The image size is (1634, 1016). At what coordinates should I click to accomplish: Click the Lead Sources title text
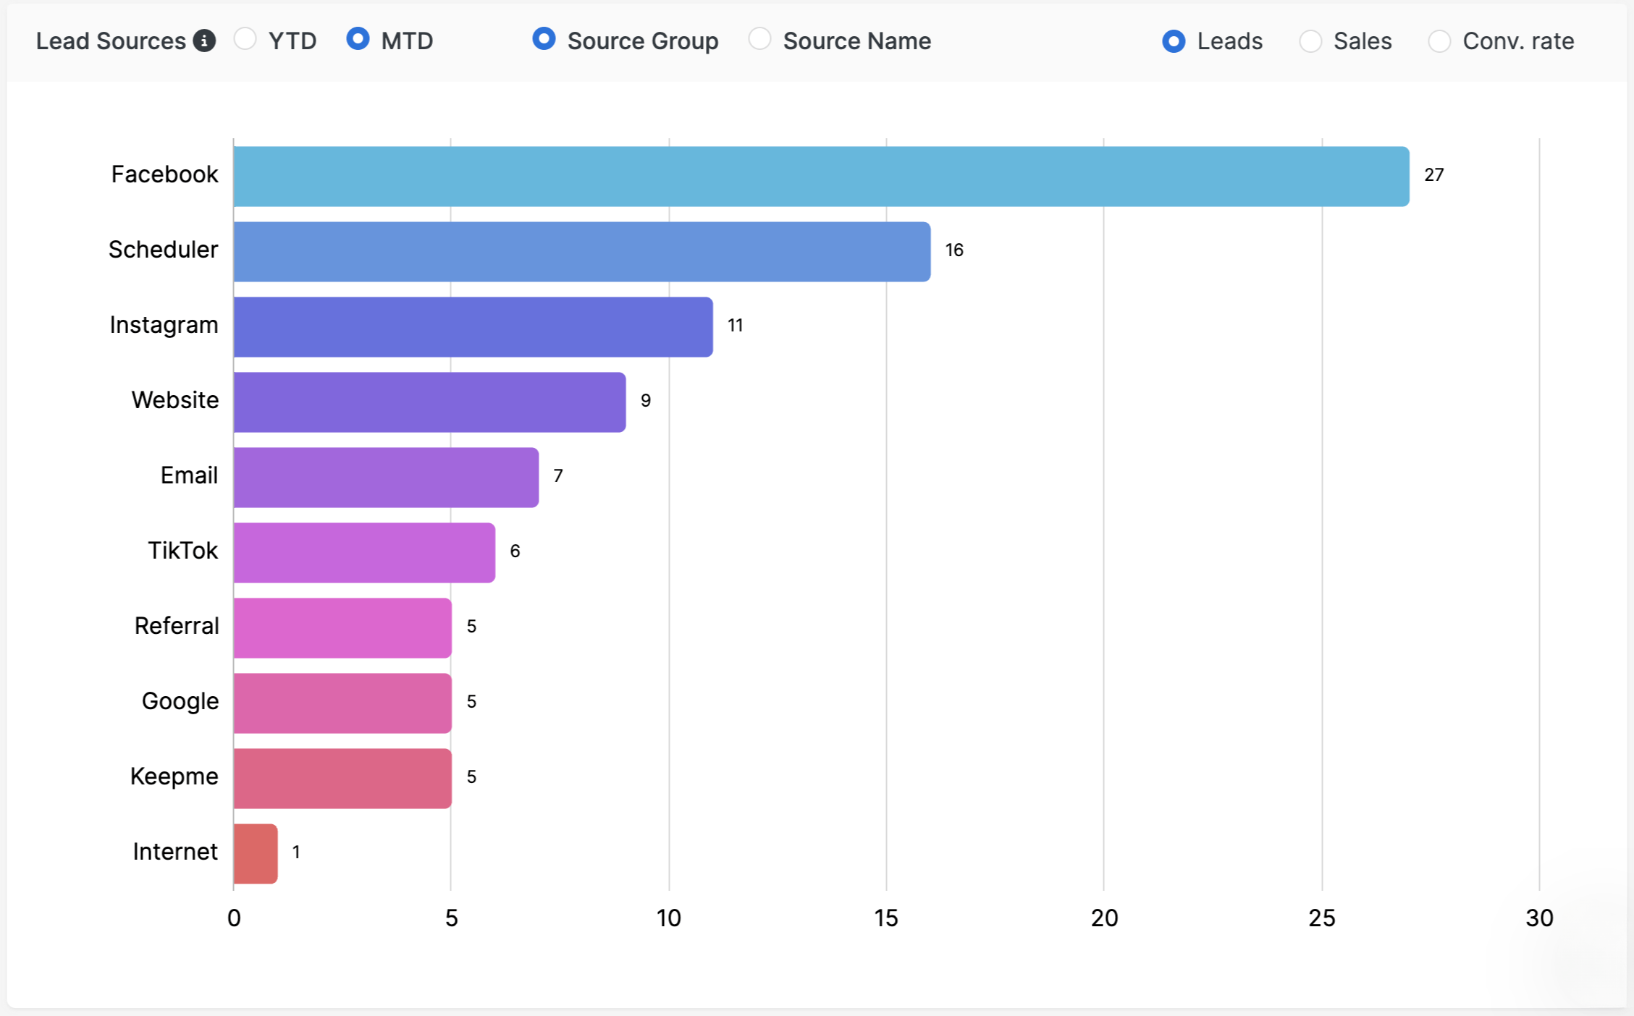point(111,41)
